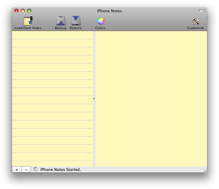The width and height of the screenshot is (219, 189).
Task: Click the window resize grip corner
Action: click(205, 170)
